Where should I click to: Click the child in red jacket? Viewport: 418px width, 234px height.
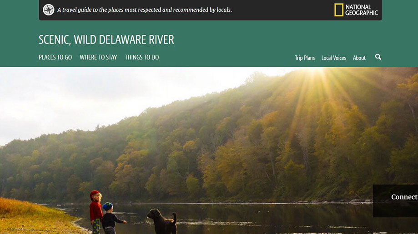(96, 212)
